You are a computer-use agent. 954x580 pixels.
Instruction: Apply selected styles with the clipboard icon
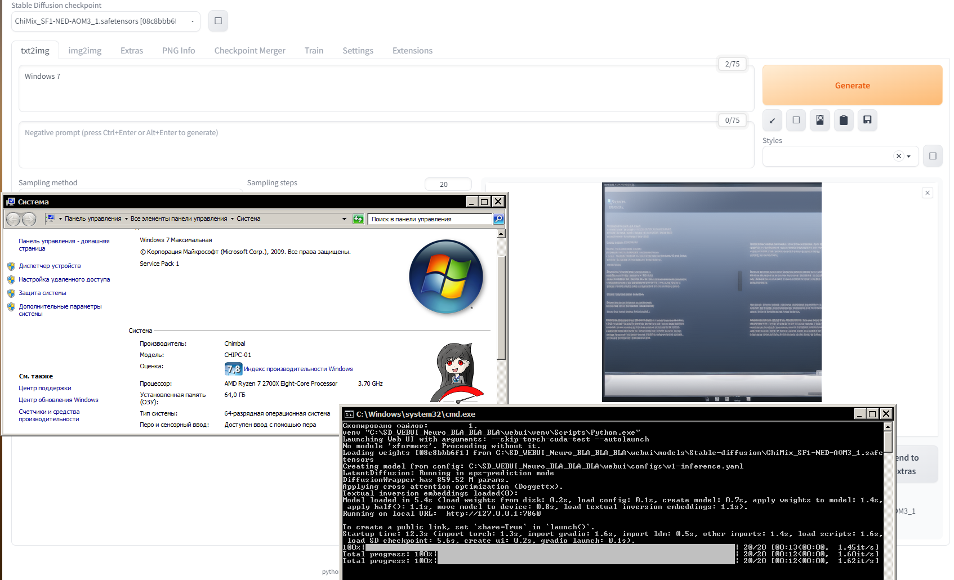[844, 120]
